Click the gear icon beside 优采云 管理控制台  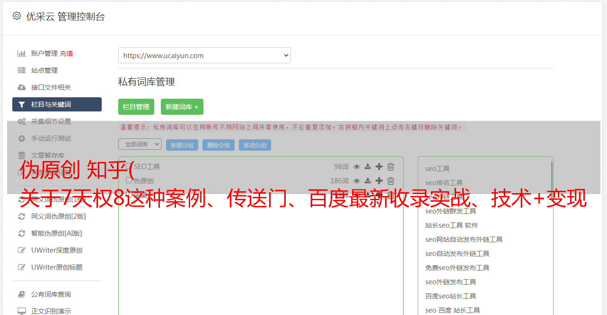pyautogui.click(x=17, y=16)
